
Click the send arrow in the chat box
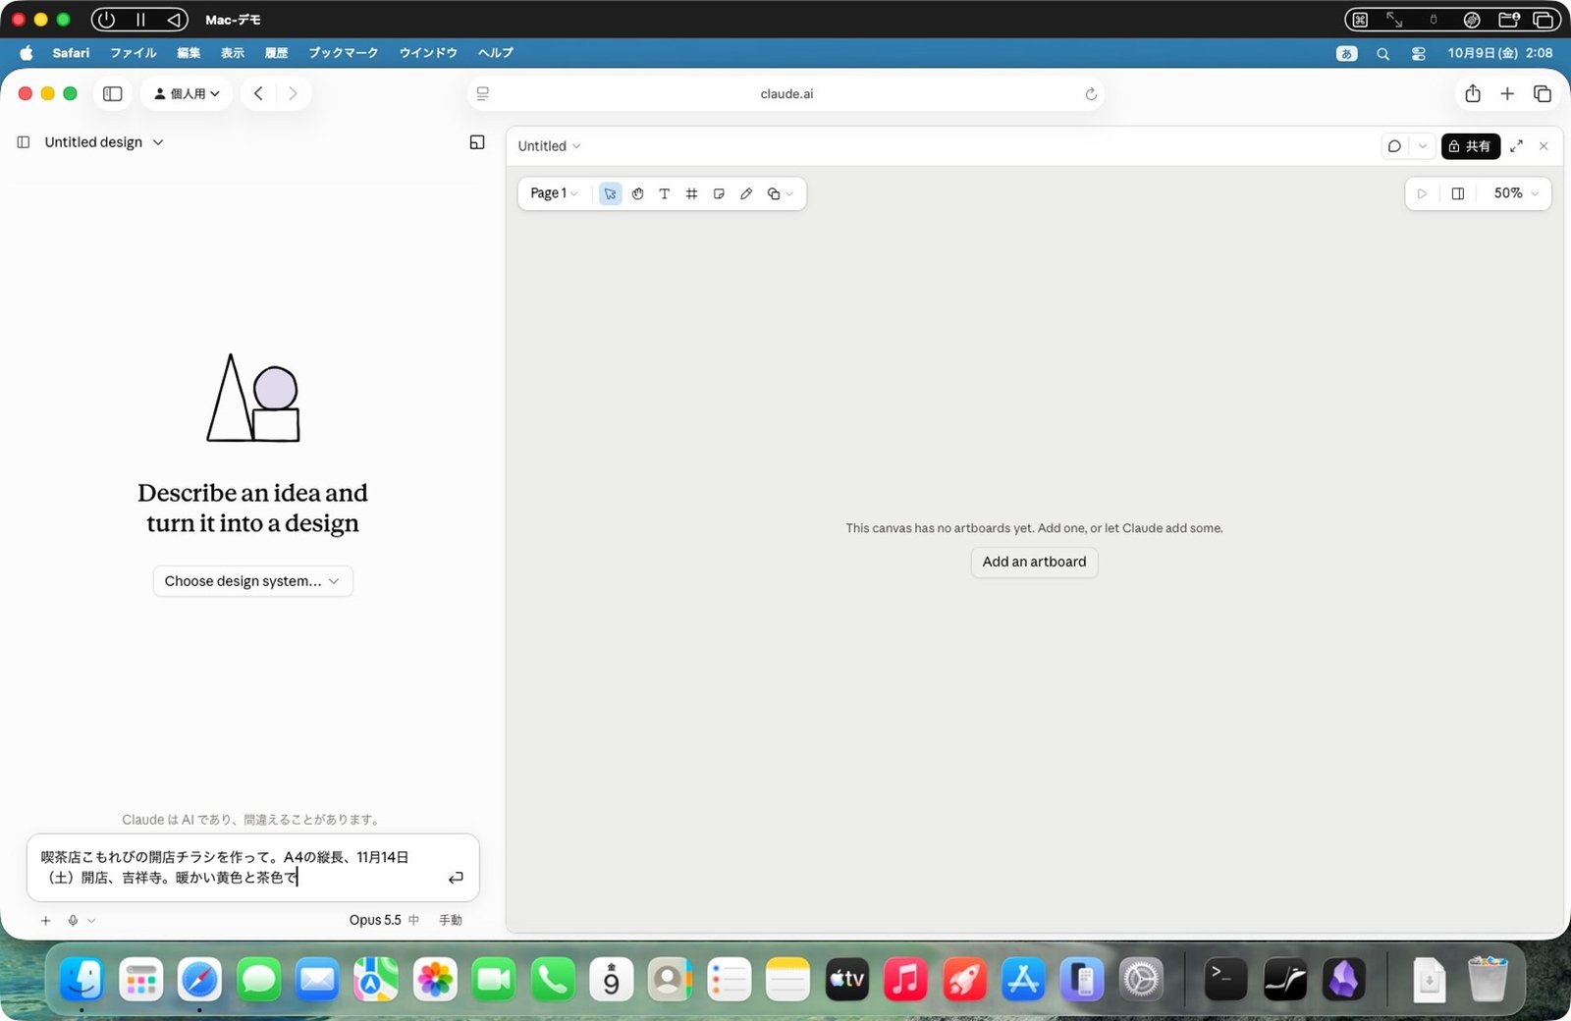coord(456,878)
